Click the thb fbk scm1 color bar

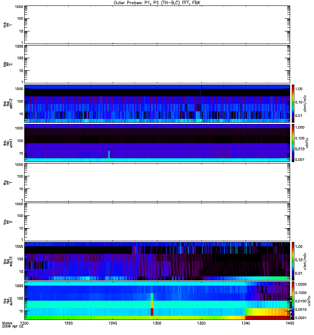293,143
